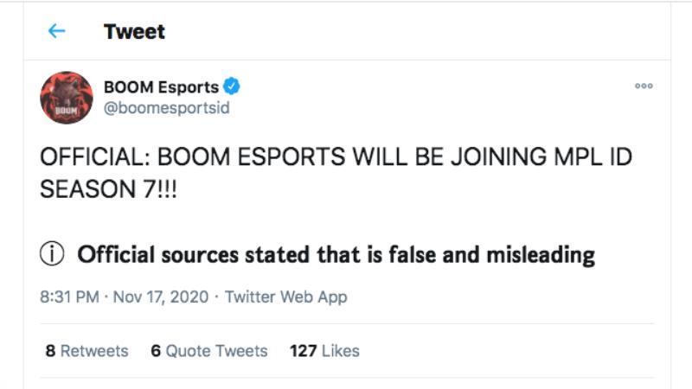The width and height of the screenshot is (692, 389).
Task: Click the OFFICIAL: BOOM ESPORTS tweet text line
Action: coord(336,157)
